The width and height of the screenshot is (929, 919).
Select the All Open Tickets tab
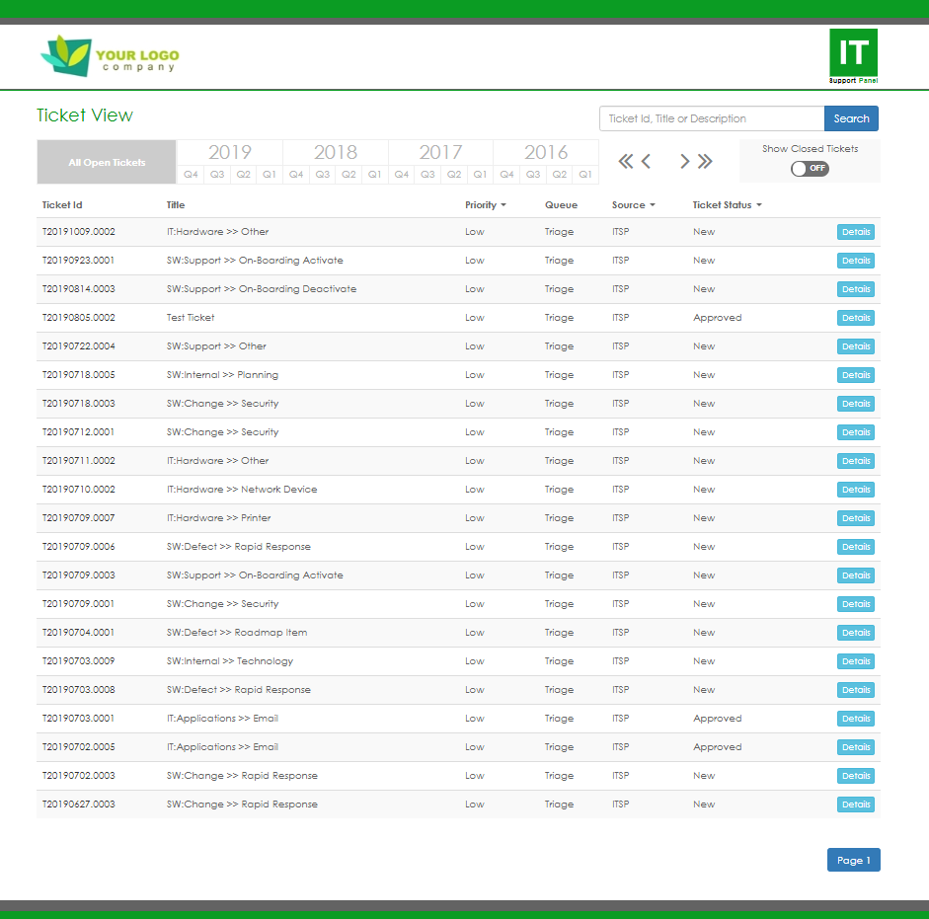(107, 163)
